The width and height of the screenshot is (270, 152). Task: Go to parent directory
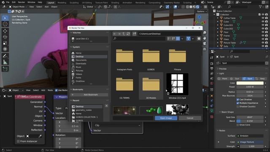coord(124,34)
